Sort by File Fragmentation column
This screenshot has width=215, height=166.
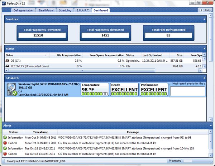point(66,55)
